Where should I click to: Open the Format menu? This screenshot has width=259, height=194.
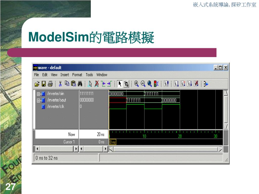77,75
